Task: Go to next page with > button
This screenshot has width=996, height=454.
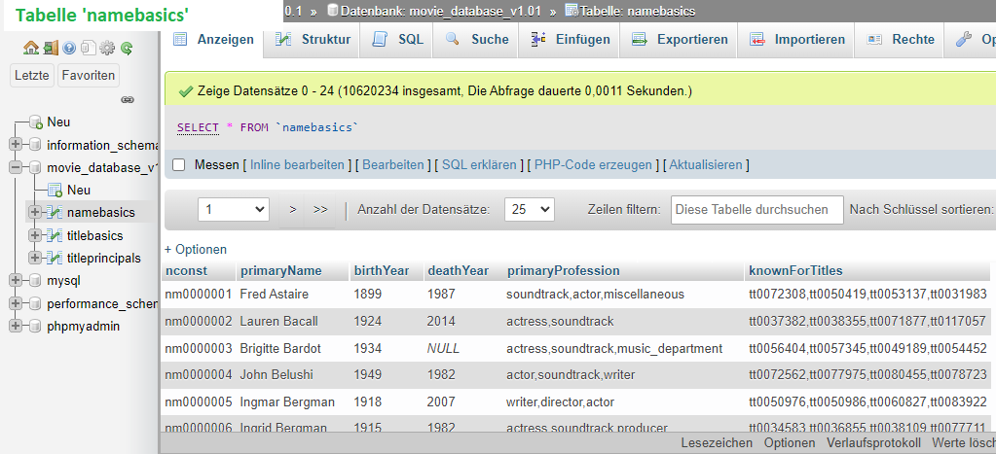Action: (x=293, y=209)
